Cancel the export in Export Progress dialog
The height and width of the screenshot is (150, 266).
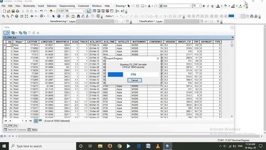tap(135, 80)
